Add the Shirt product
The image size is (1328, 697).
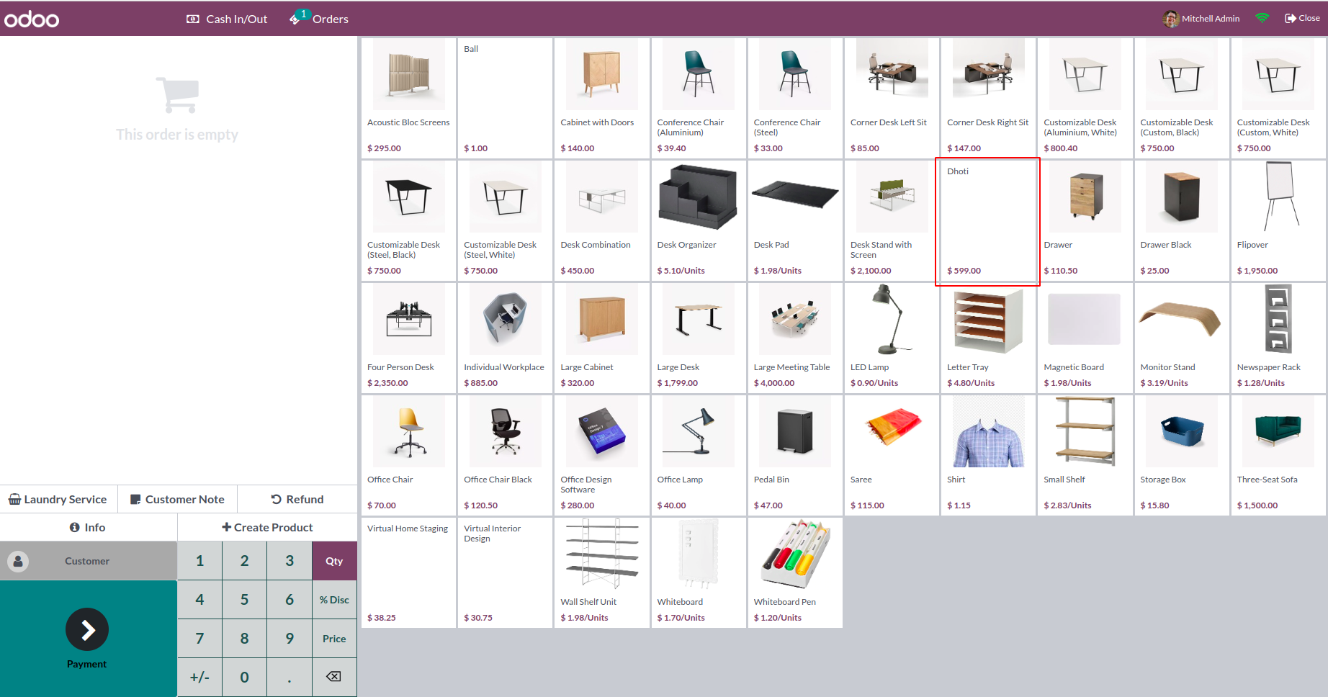[988, 455]
